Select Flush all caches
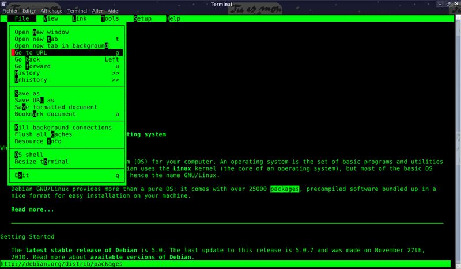Screen dimensions: 461x269 pos(67,134)
